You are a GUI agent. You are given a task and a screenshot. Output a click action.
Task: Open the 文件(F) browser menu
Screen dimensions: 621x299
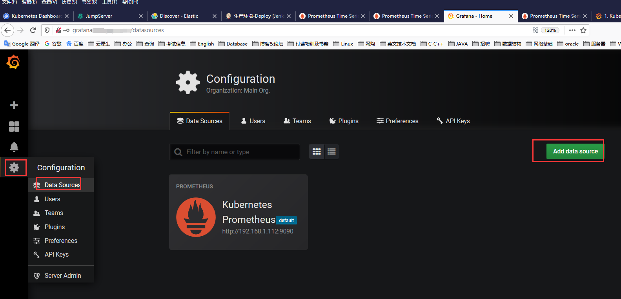coord(9,2)
